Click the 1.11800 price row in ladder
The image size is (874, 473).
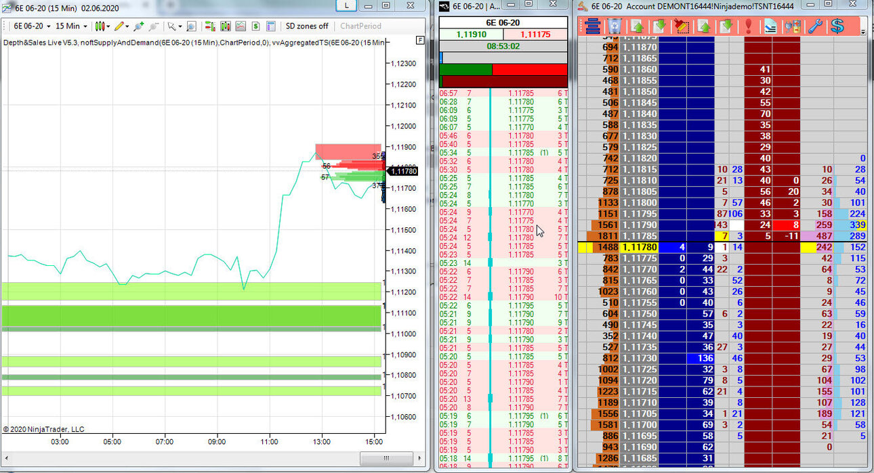click(x=640, y=202)
